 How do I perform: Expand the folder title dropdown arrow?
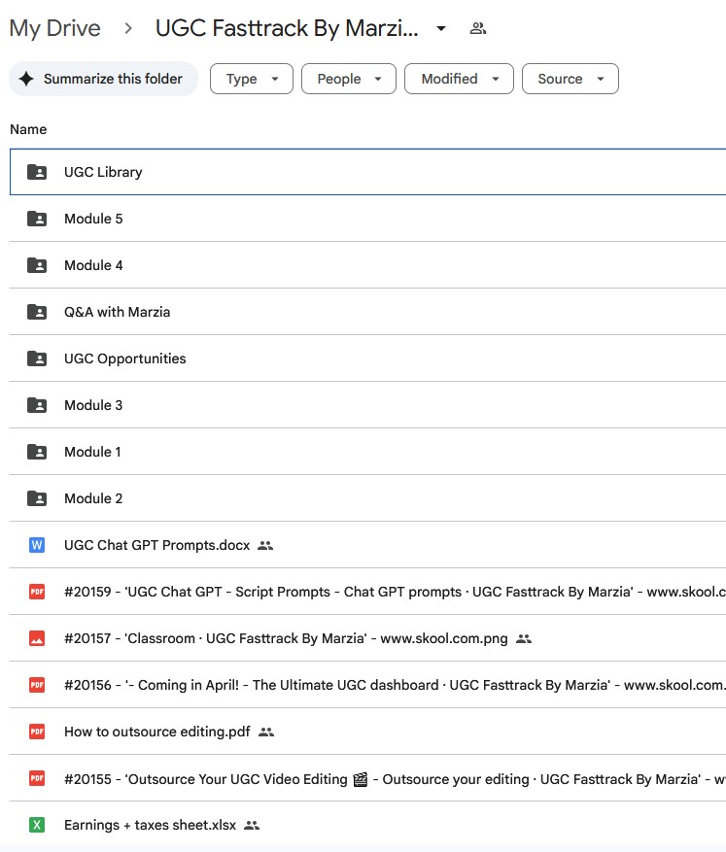tap(441, 28)
